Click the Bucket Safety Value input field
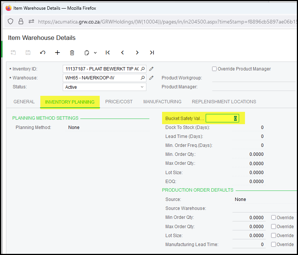Viewport: 298px width, 255px height. (222, 119)
